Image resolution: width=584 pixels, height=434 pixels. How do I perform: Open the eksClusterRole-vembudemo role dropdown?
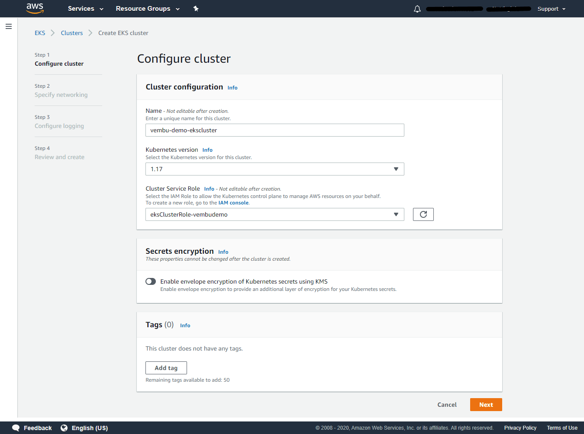pos(275,214)
